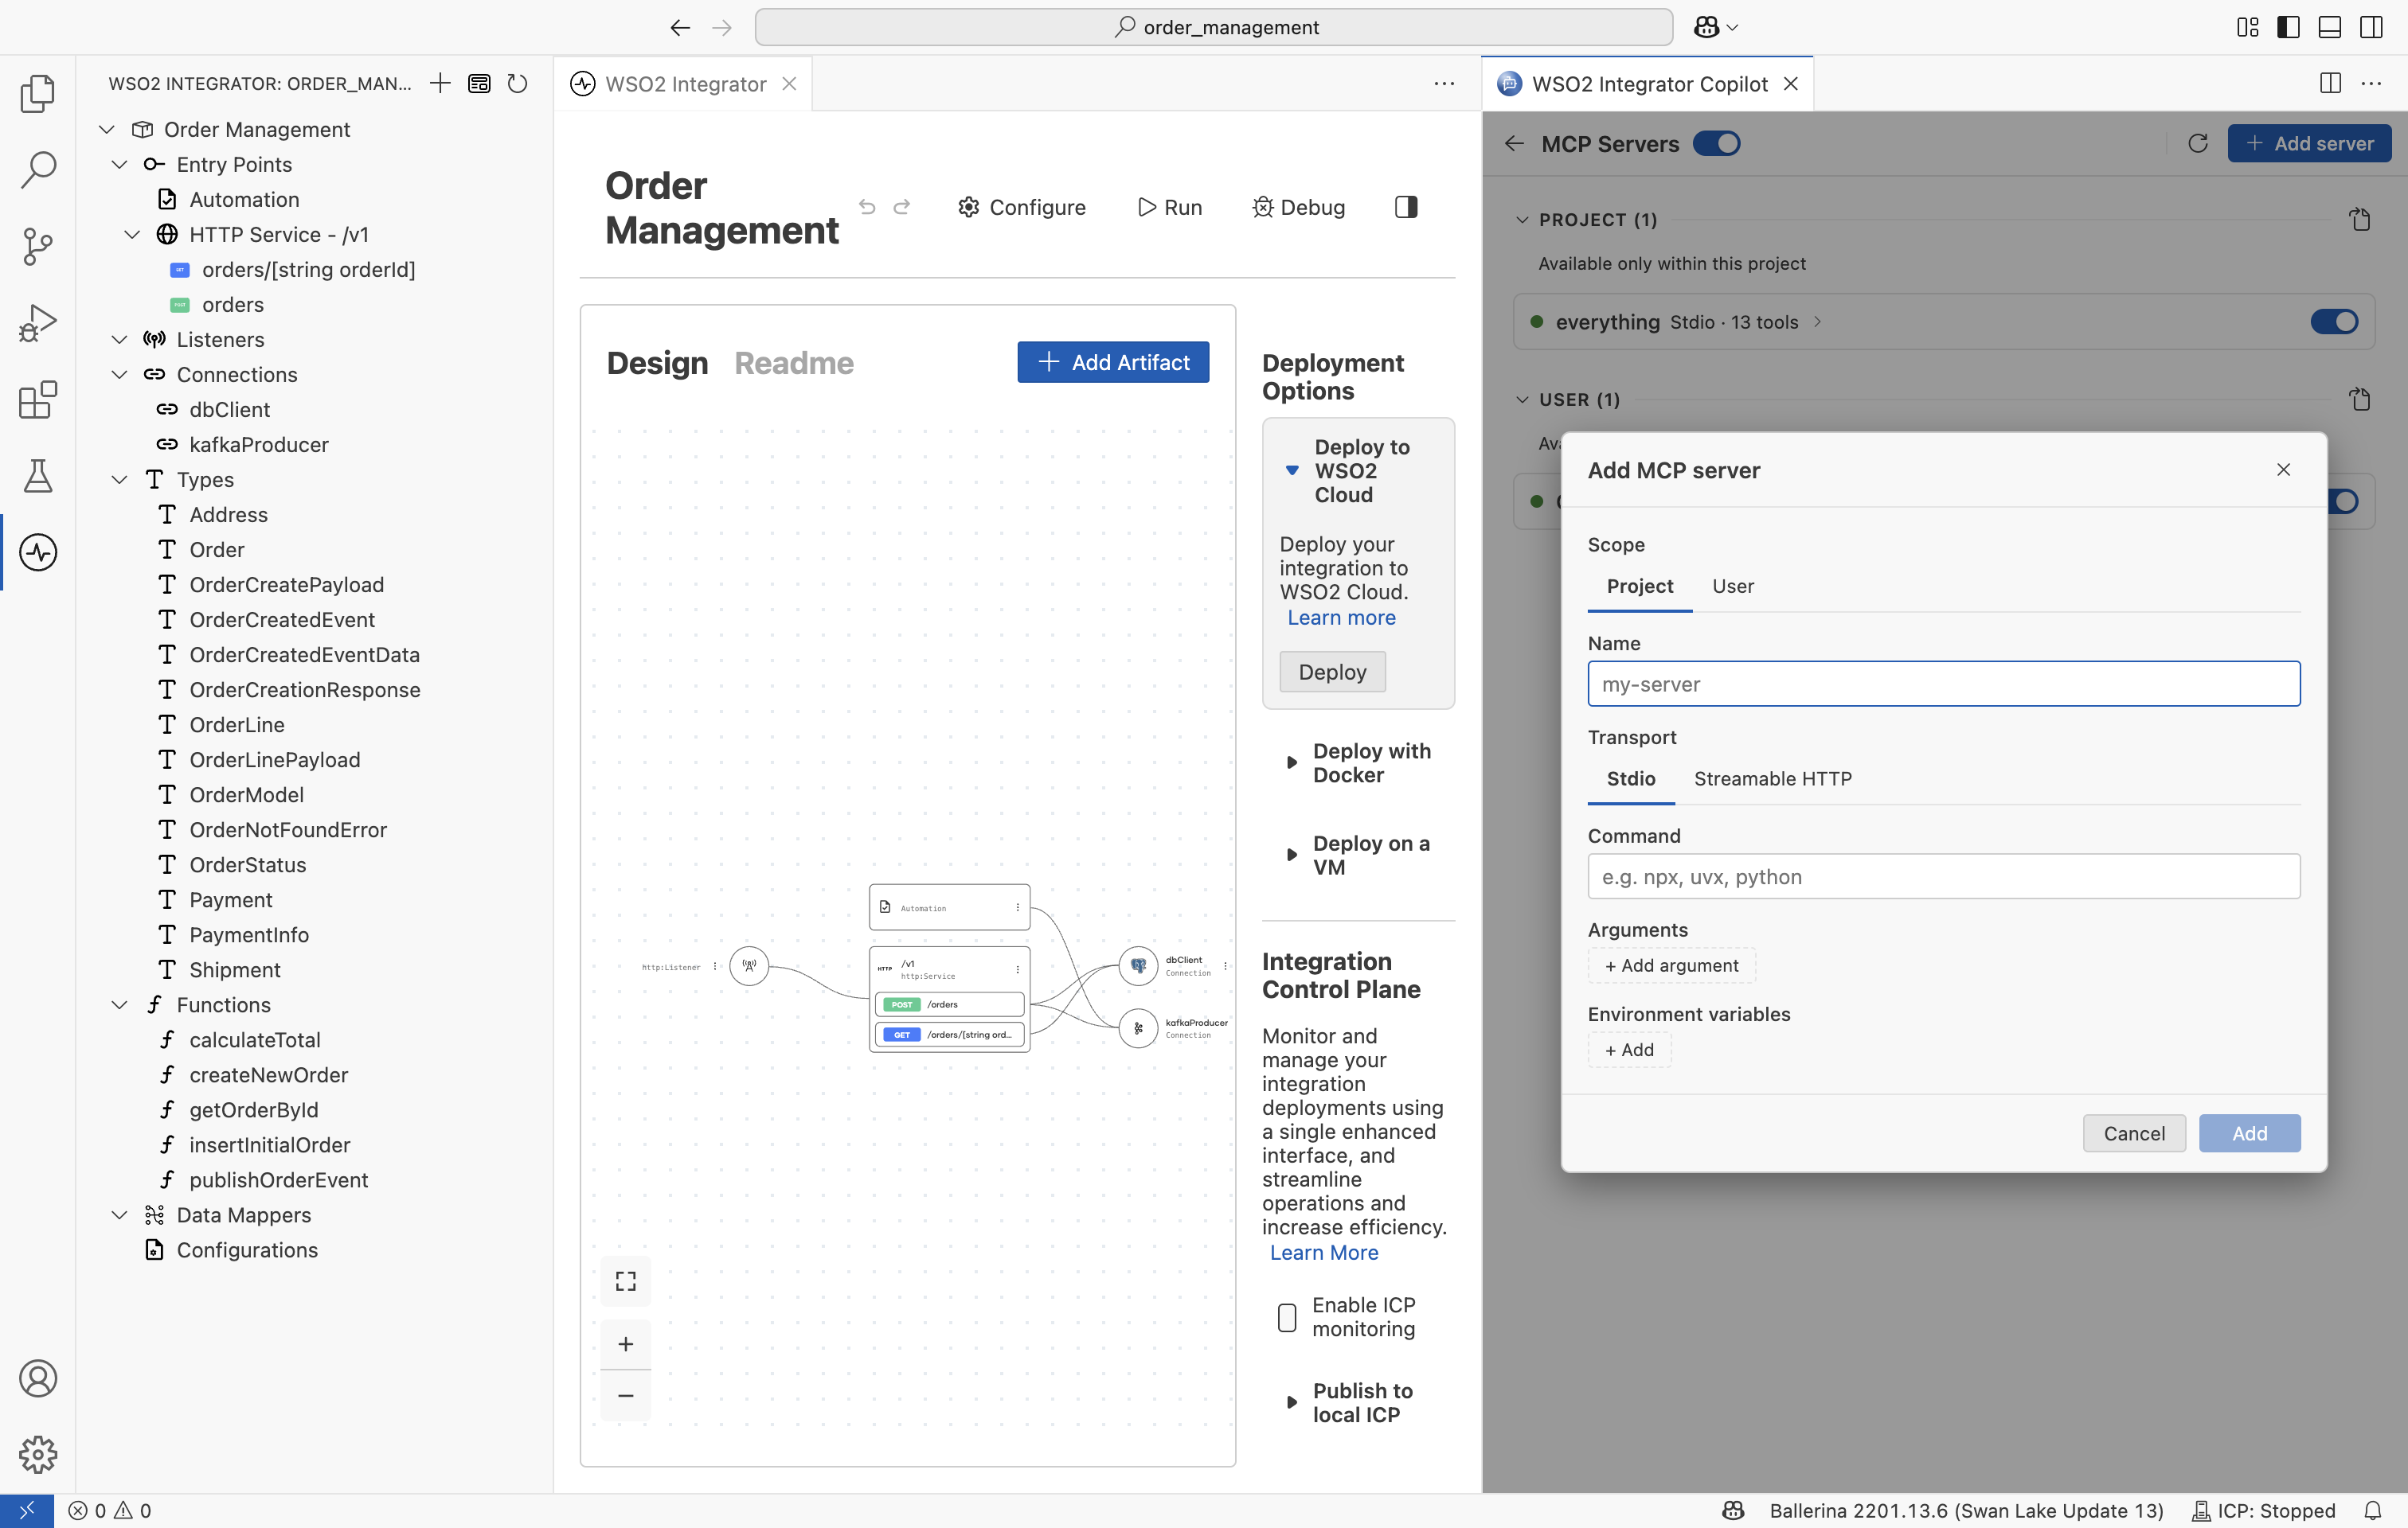Open the WSO2 Integrator activity bar icon

tap(37, 552)
